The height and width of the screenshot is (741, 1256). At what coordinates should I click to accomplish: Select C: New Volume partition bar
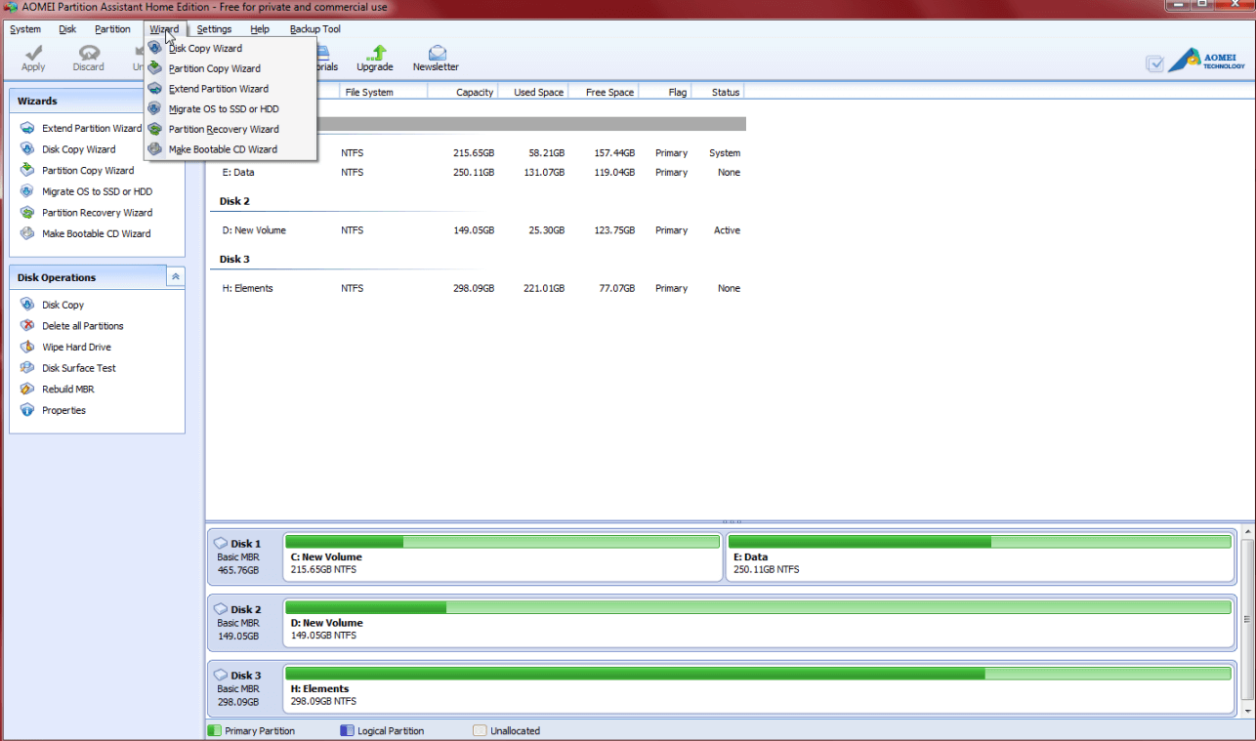(x=503, y=556)
